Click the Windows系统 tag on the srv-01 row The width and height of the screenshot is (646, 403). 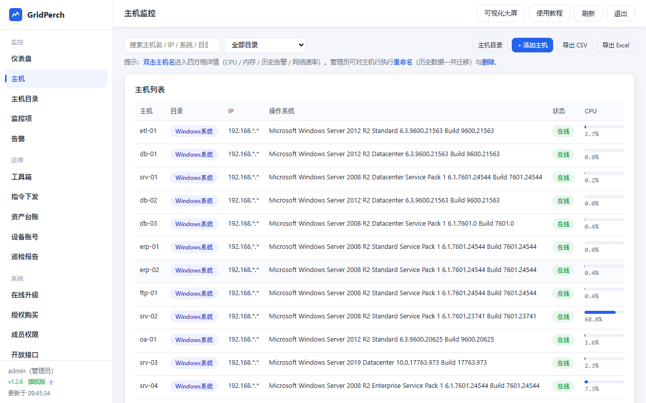coord(194,177)
